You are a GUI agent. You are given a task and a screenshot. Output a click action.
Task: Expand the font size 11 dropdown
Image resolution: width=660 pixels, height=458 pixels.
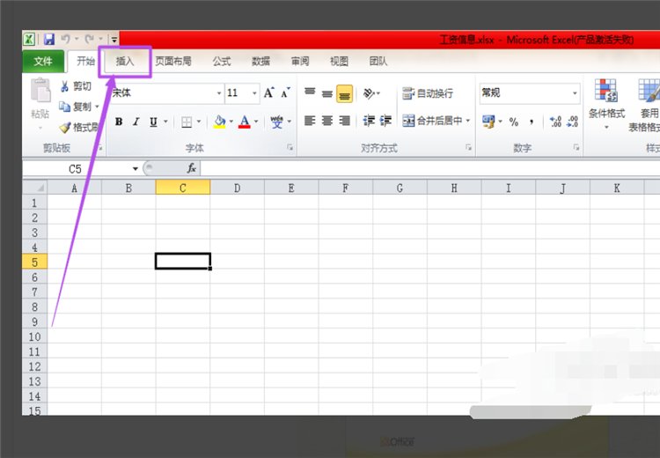[254, 93]
